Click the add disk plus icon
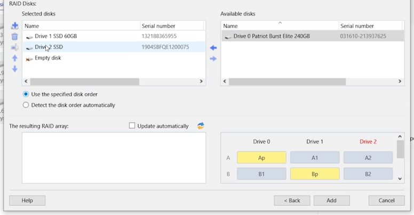The width and height of the screenshot is (414, 215). click(x=15, y=26)
